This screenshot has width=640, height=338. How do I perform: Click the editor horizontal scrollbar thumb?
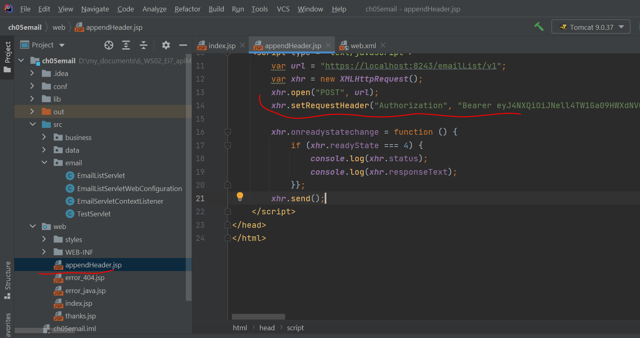click(x=259, y=317)
